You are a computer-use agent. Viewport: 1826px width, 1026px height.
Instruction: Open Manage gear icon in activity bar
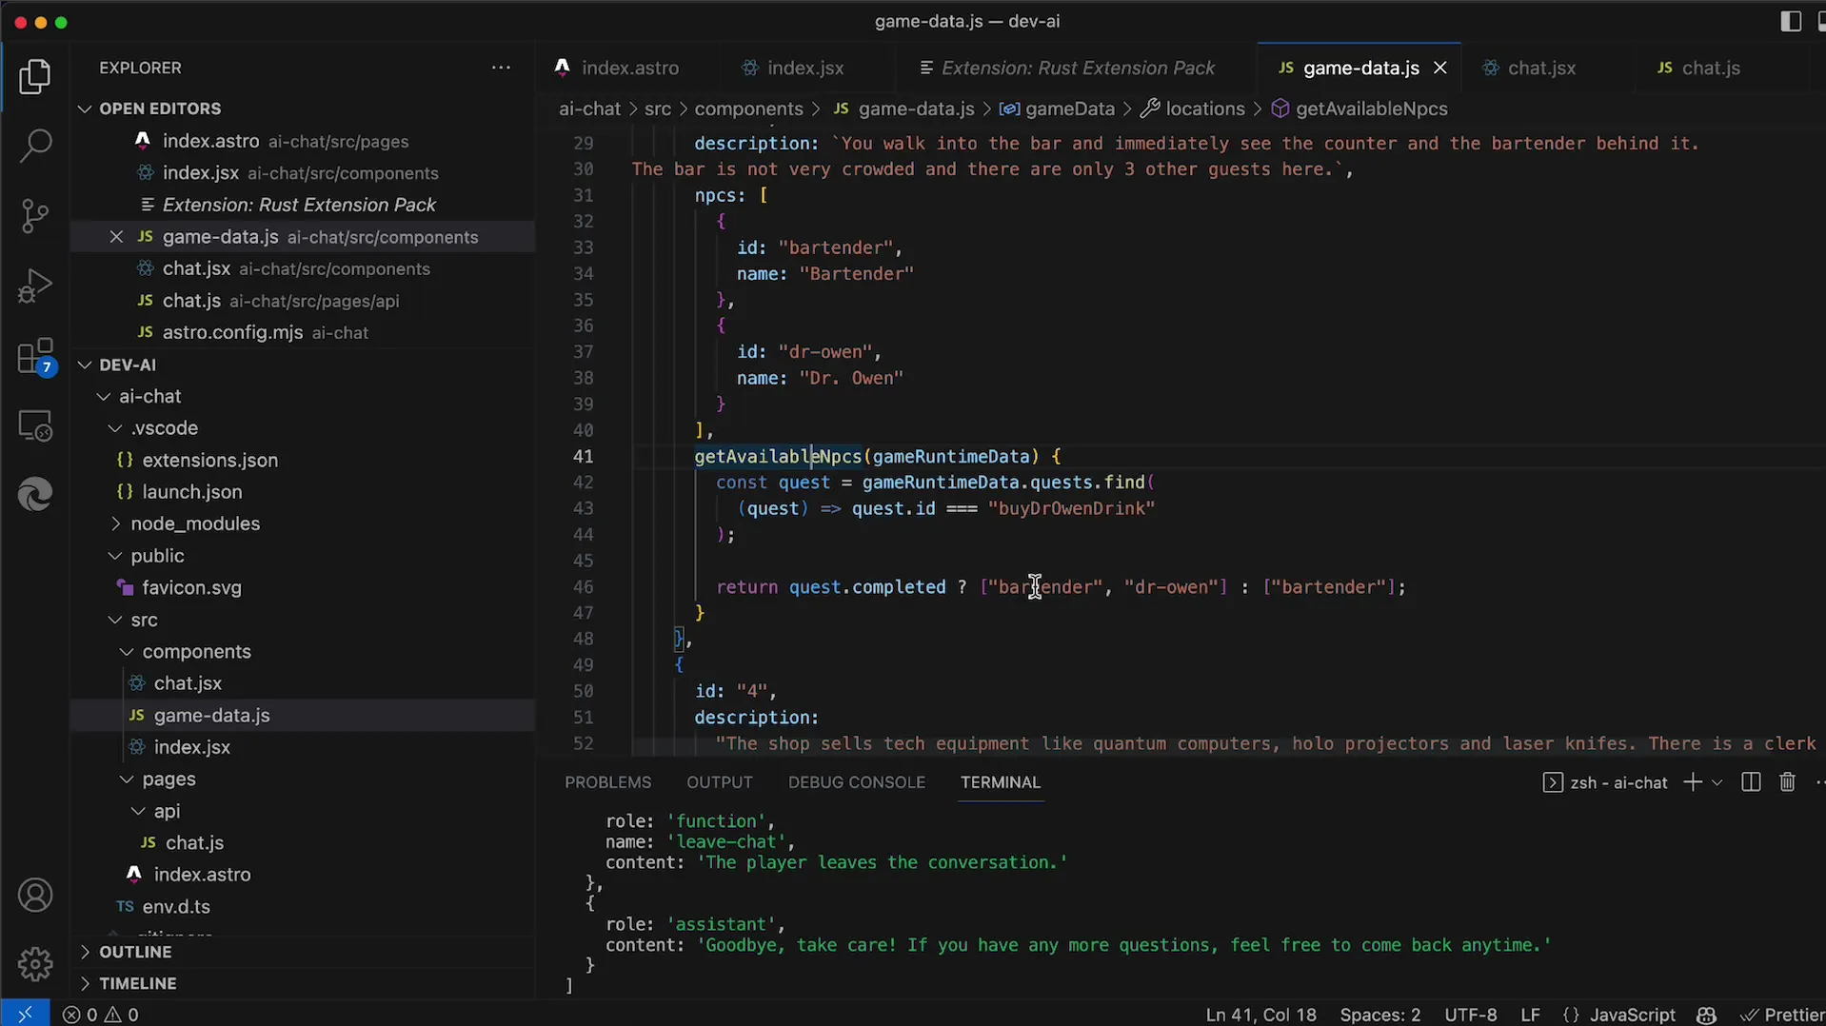point(35,964)
